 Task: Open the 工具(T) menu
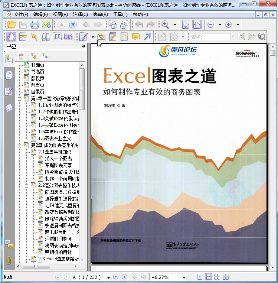click(x=120, y=14)
